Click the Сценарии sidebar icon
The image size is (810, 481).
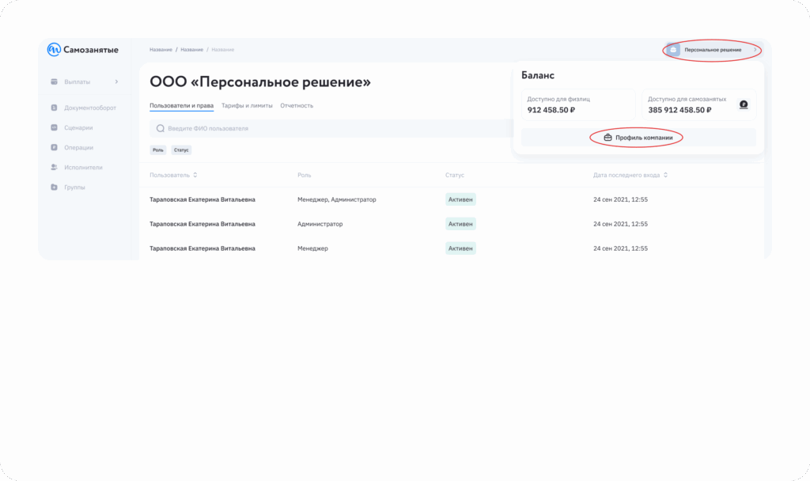54,127
